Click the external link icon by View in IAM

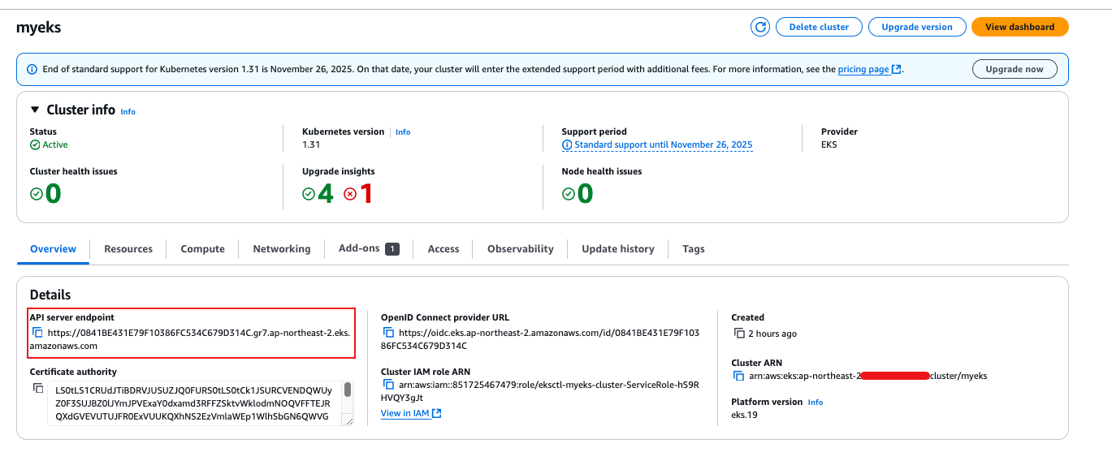436,414
